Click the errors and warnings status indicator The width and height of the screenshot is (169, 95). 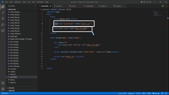click(5, 93)
